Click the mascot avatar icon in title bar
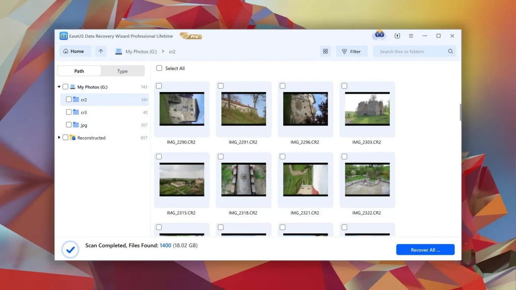Viewport: 516px width, 290px height. (379, 35)
